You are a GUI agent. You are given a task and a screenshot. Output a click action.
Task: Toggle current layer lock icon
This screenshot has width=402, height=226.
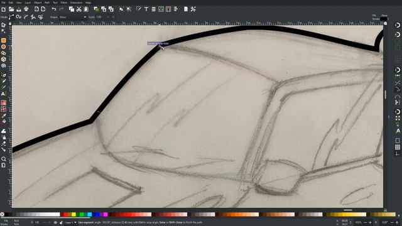[61, 223]
